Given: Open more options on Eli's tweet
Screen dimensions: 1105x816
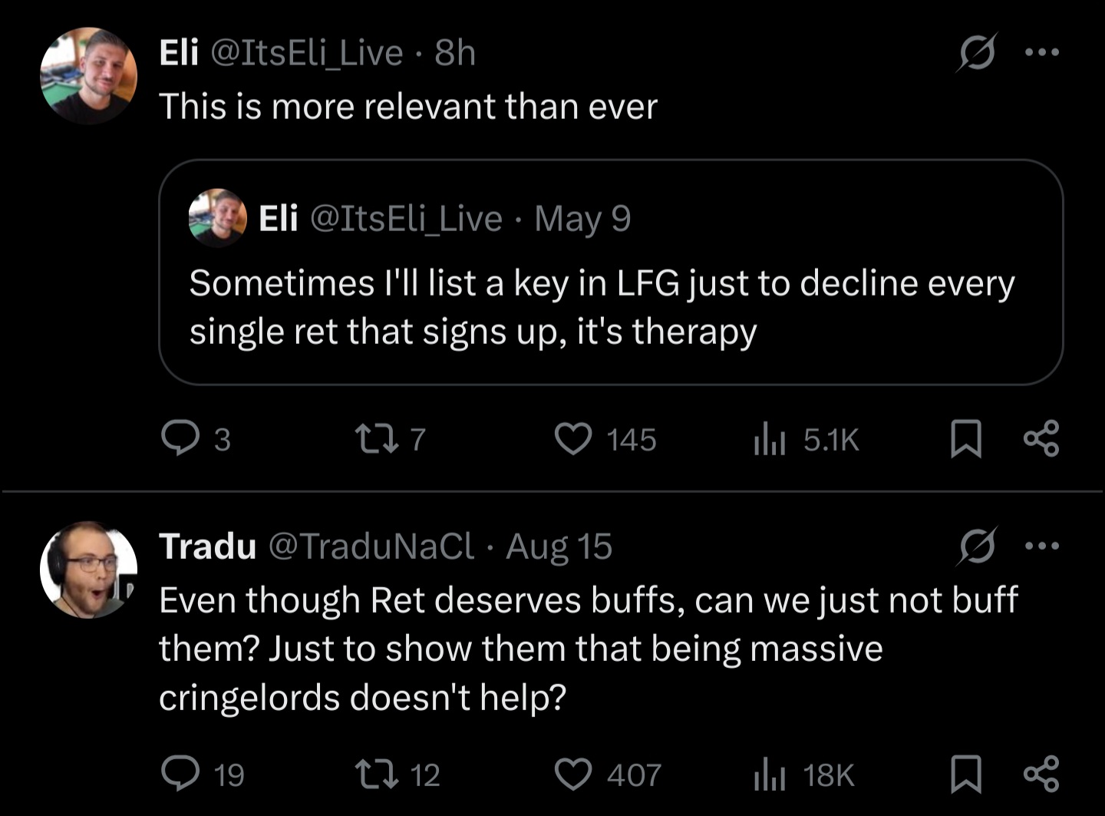Looking at the screenshot, I should [1042, 52].
